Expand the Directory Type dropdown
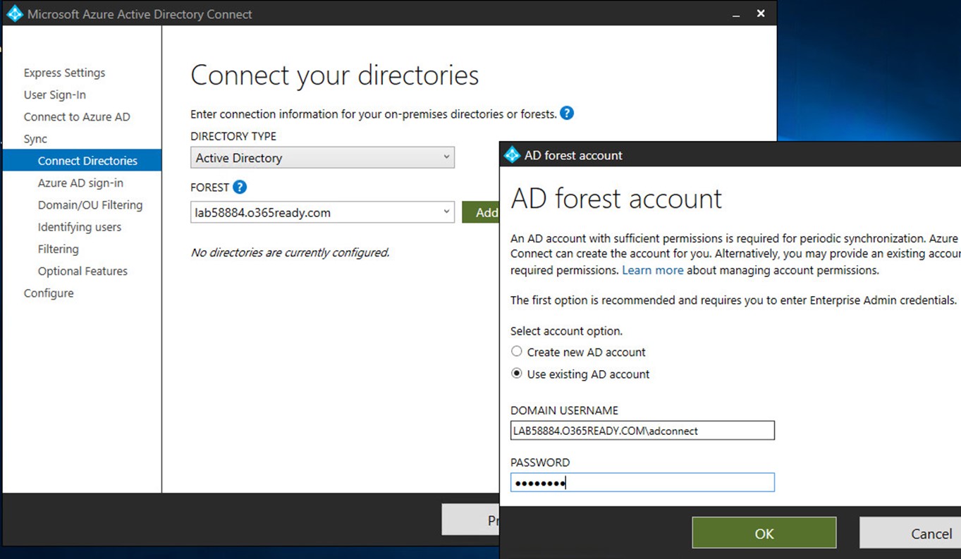 (322, 157)
